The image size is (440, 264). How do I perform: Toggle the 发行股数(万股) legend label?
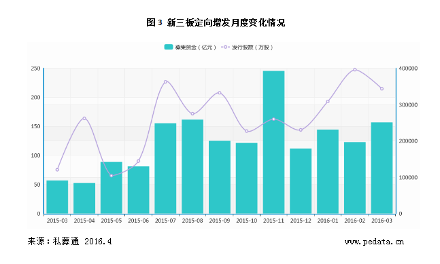pyautogui.click(x=252, y=47)
